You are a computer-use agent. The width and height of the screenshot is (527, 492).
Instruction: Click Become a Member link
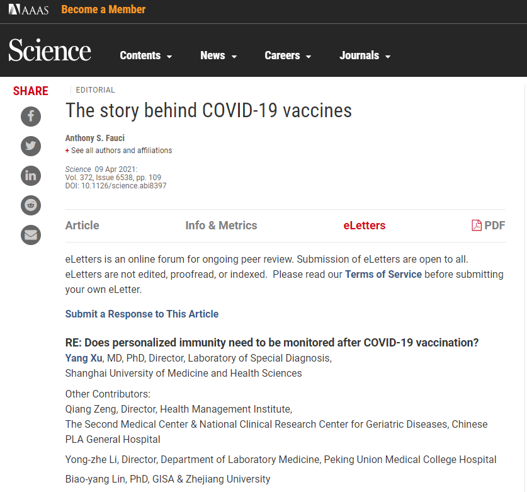tap(103, 9)
